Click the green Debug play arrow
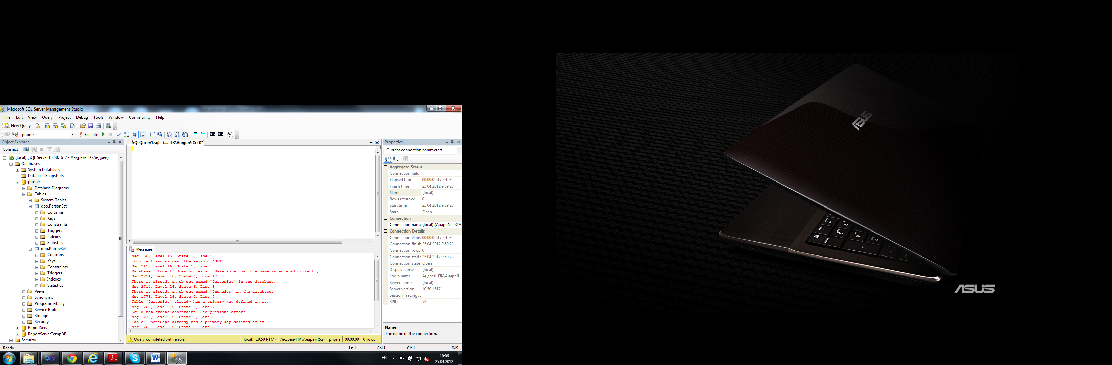 click(103, 135)
